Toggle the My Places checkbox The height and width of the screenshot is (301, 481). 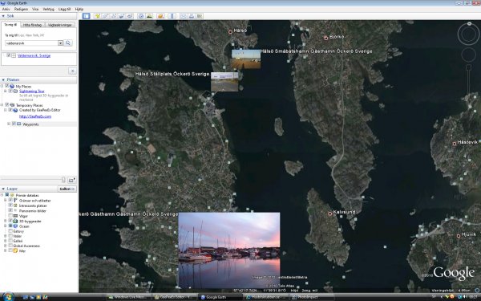click(7, 87)
